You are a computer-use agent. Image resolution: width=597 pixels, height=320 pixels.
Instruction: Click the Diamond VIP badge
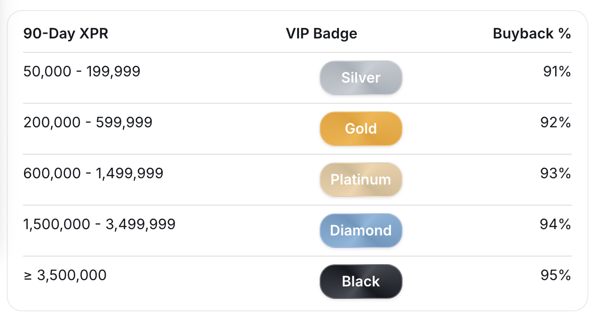click(361, 231)
